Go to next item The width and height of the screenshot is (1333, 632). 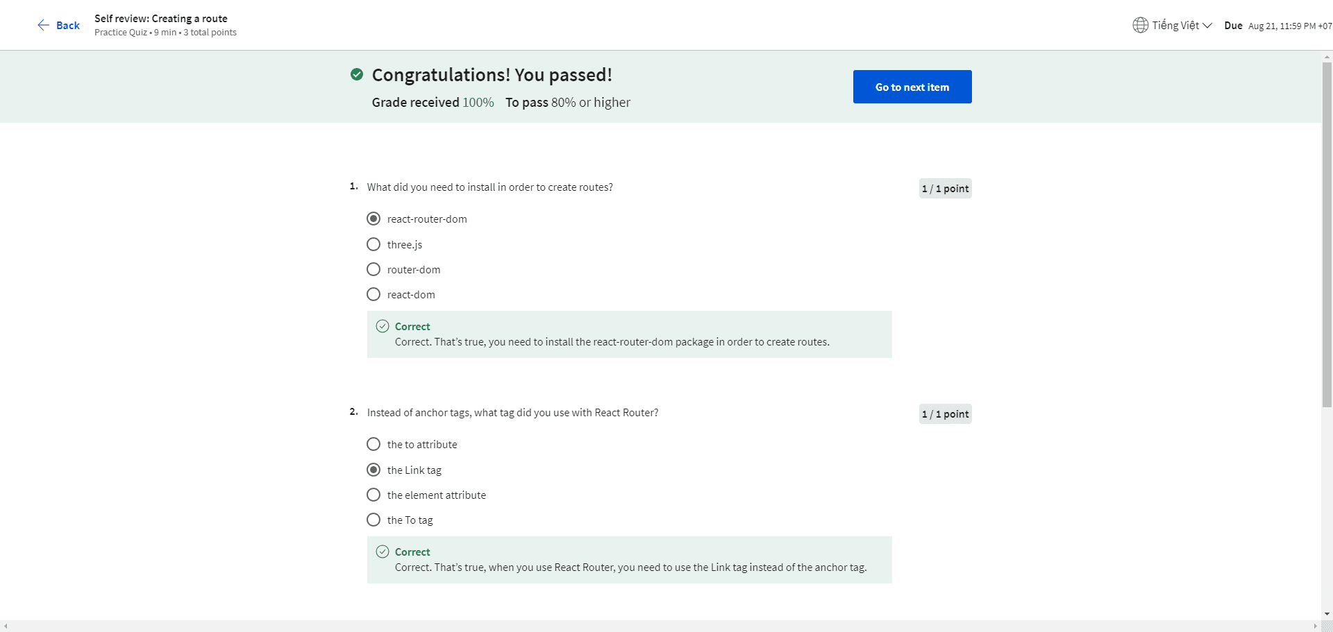pos(912,87)
